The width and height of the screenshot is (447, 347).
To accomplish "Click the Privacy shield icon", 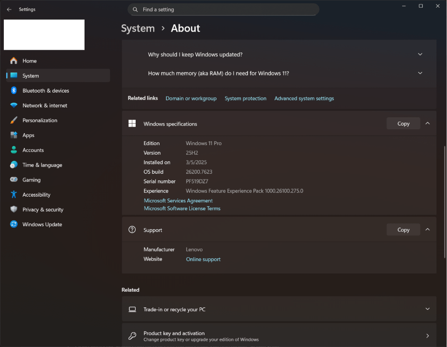I will pyautogui.click(x=14, y=210).
